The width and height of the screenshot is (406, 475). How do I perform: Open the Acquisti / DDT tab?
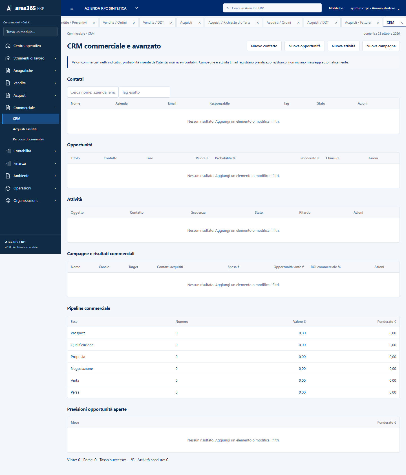(318, 23)
